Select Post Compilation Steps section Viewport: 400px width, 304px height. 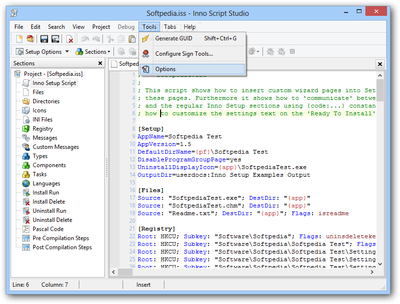point(62,247)
